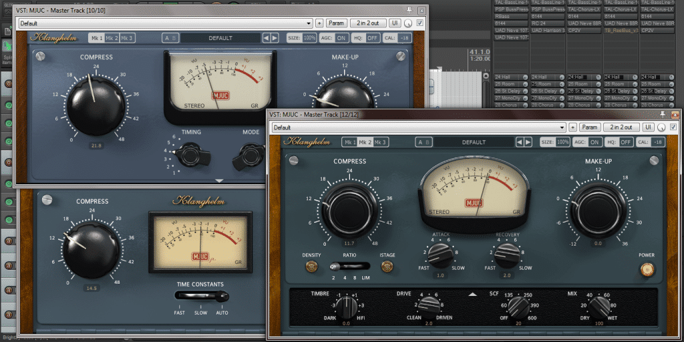The width and height of the screenshot is (684, 342).
Task: Switch the A/B comparison in the Mk 2 window
Action: point(423,142)
